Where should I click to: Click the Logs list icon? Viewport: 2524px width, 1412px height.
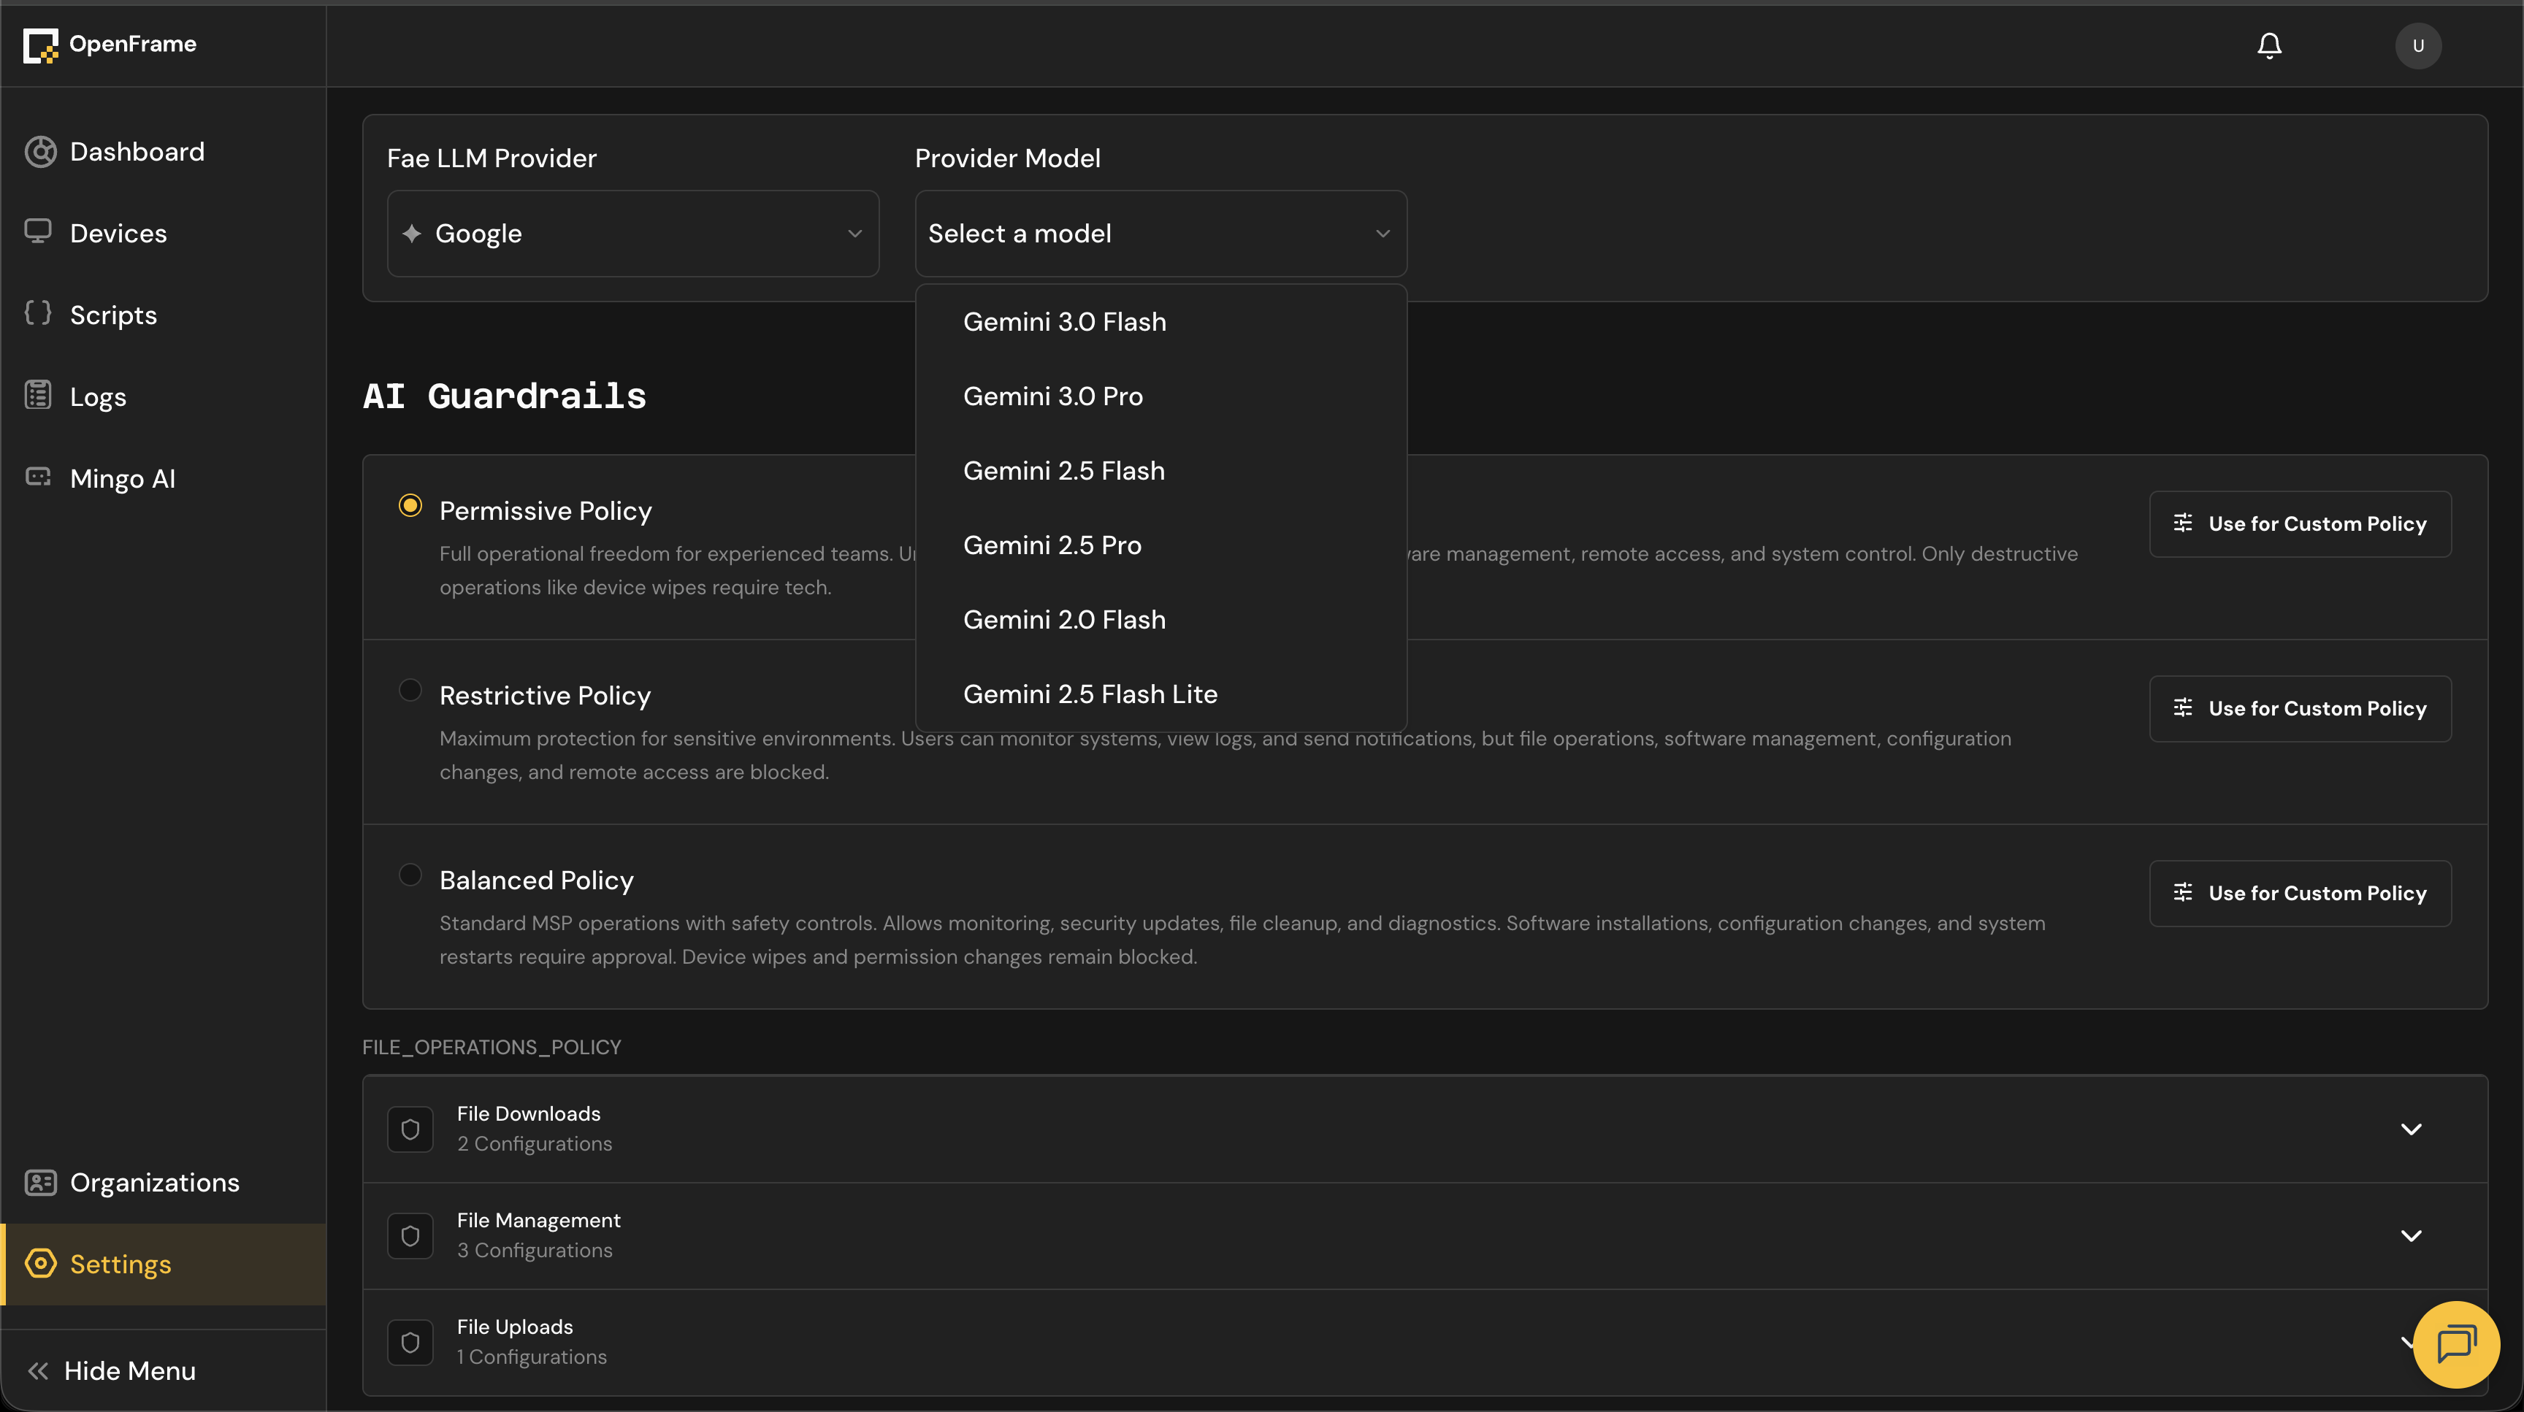(x=38, y=395)
